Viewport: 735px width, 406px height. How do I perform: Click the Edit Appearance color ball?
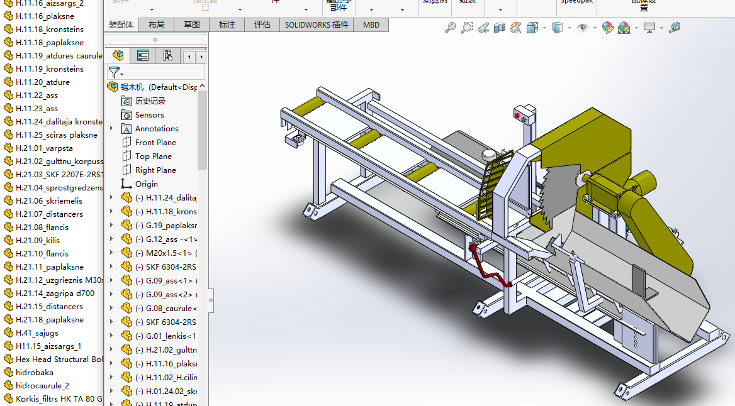(x=607, y=28)
